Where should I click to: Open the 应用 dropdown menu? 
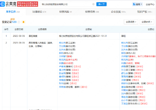tap(138, 4)
